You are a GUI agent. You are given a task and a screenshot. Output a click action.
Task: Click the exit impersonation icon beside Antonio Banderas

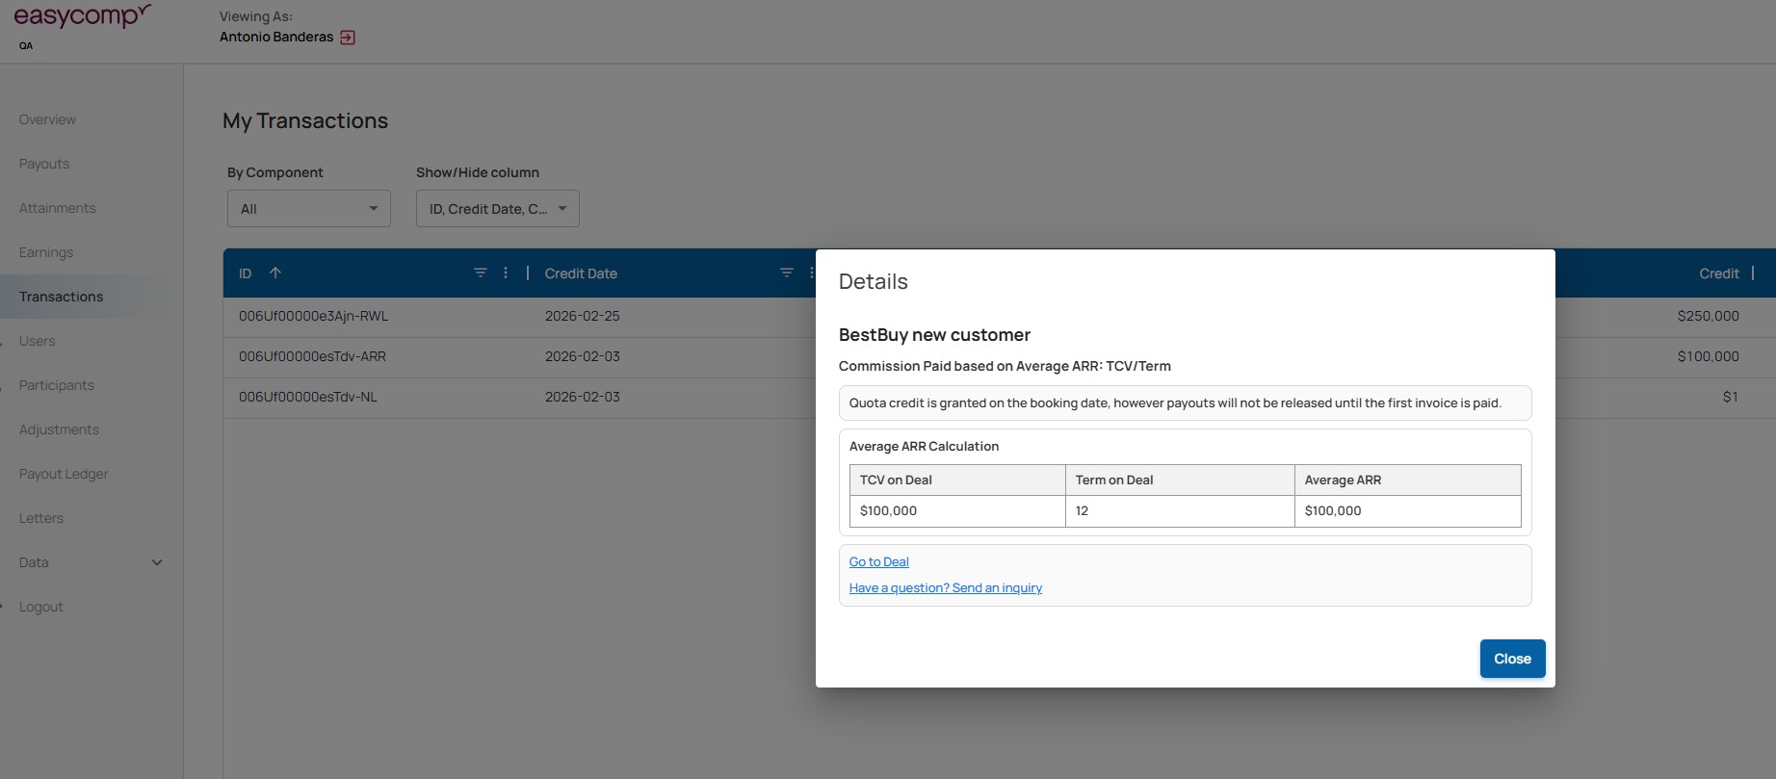[x=348, y=38]
